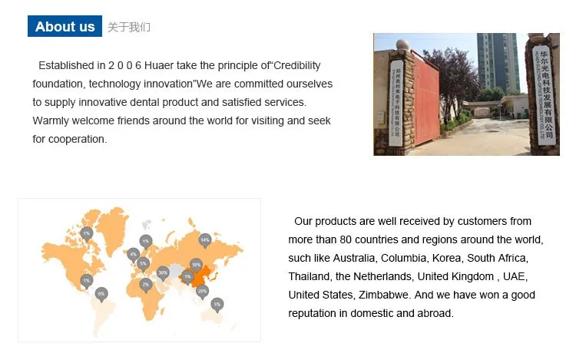This screenshot has width=576, height=363.
Task: Click the 1% pin on western China
Action: [x=186, y=276]
